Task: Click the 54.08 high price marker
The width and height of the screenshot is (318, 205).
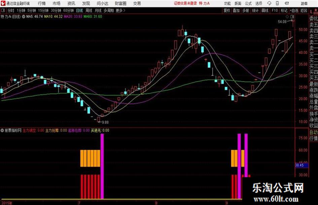Action: click(x=282, y=22)
